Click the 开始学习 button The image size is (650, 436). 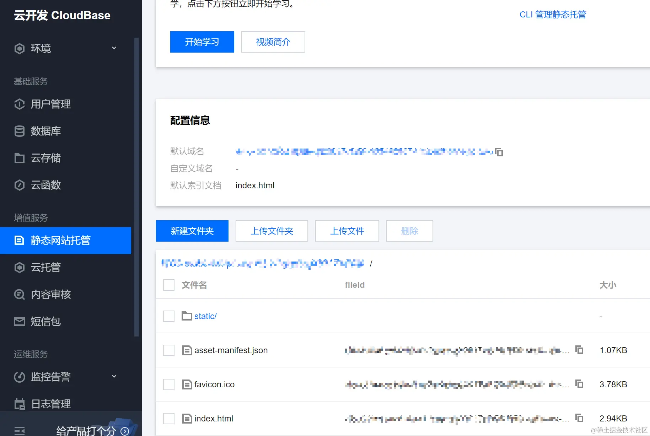click(202, 42)
